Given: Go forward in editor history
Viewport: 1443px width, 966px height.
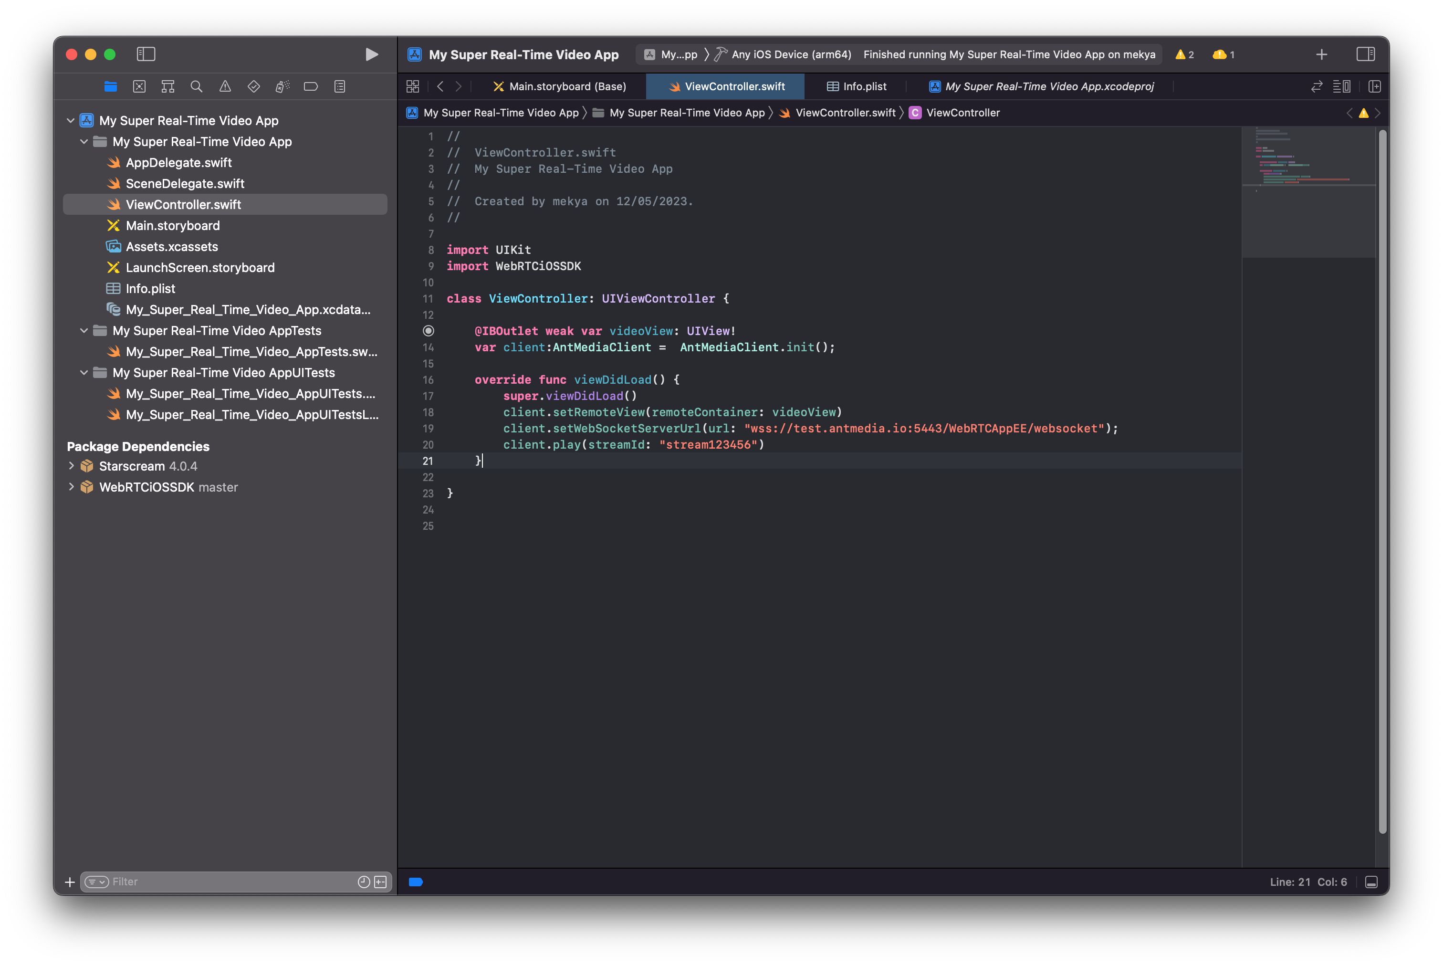Looking at the screenshot, I should coord(459,87).
